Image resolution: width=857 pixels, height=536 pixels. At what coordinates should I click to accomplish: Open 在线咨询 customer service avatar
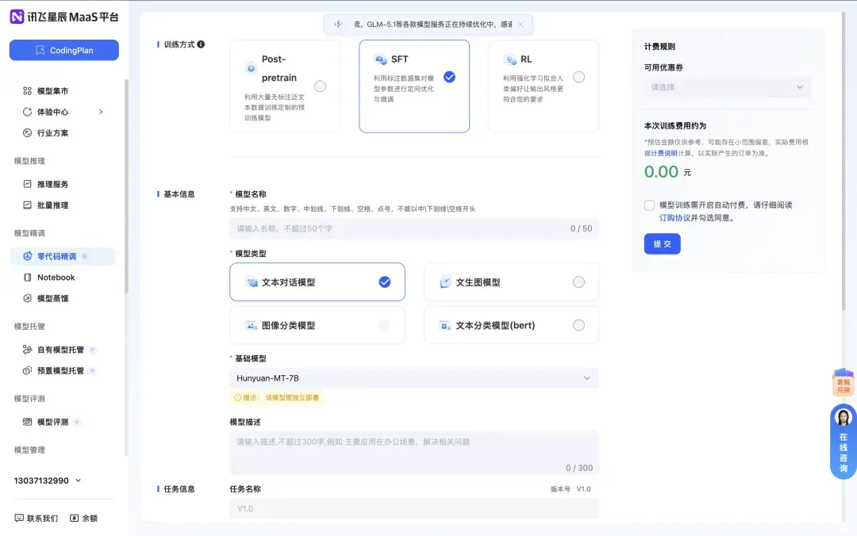[843, 417]
